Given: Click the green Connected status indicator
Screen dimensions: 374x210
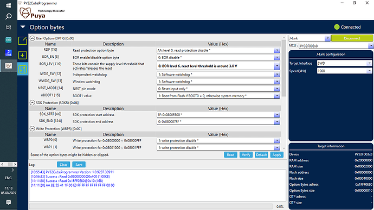Looking at the screenshot, I should (337, 27).
